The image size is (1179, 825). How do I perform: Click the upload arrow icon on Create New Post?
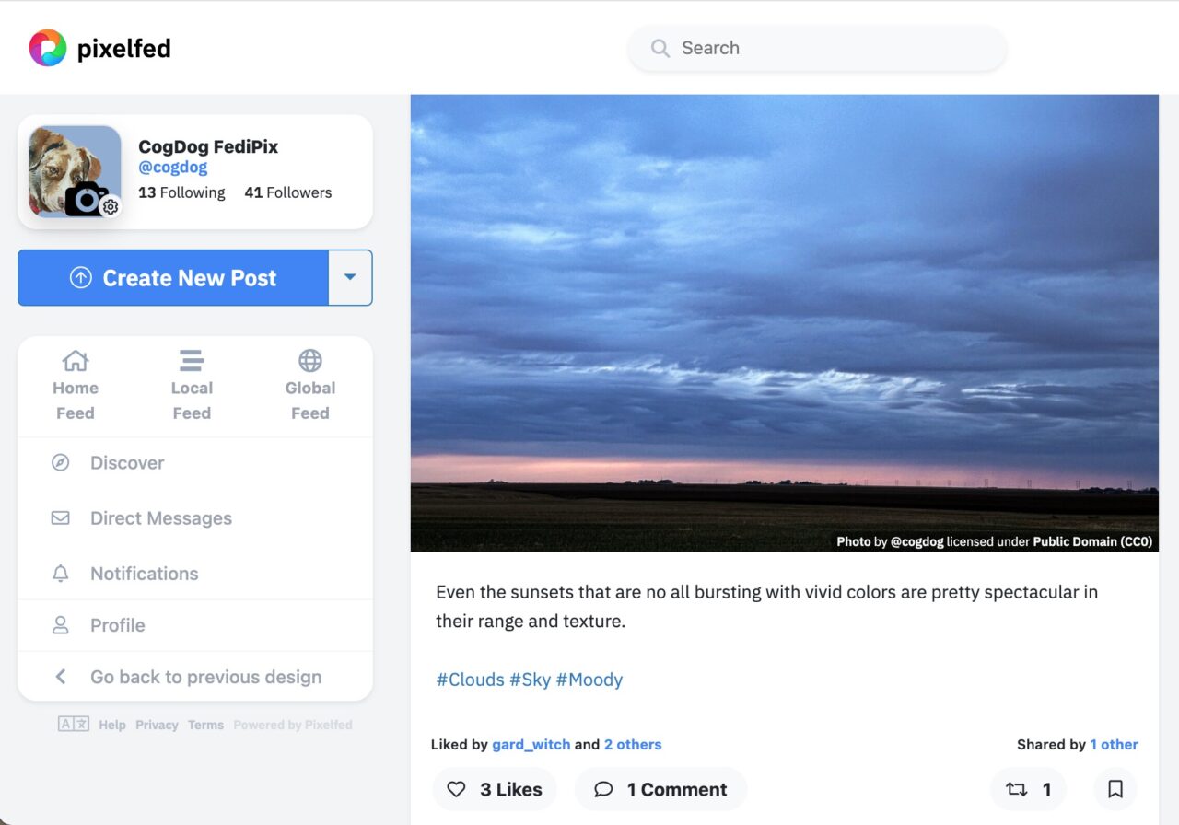[x=81, y=278]
